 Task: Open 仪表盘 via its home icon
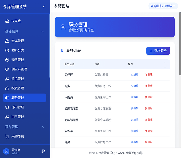click(7, 21)
